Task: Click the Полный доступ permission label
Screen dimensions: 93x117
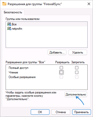Action: coord(18,68)
